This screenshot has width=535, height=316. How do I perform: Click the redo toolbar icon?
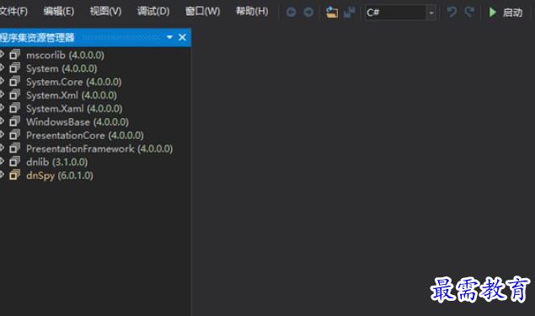(x=470, y=13)
